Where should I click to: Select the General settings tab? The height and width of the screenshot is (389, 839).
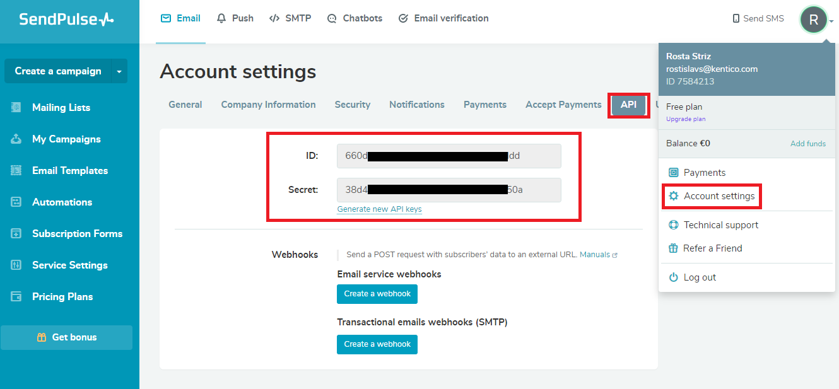point(185,105)
